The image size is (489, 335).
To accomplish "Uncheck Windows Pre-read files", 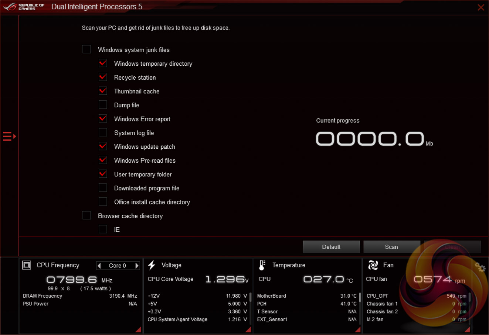I will pos(103,160).
